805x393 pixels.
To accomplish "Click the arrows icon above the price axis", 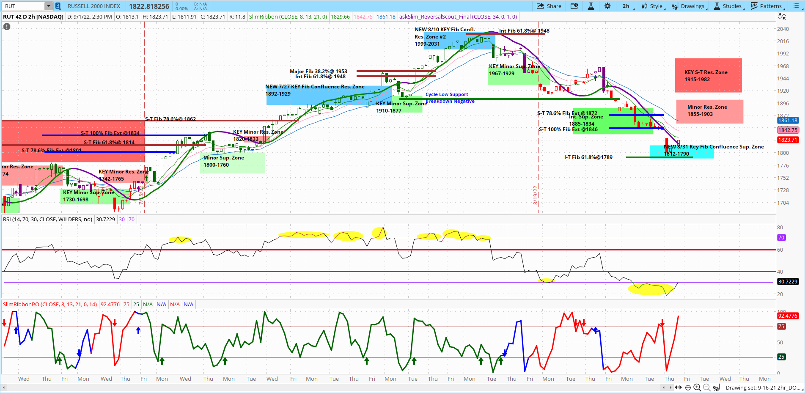I will [x=782, y=16].
